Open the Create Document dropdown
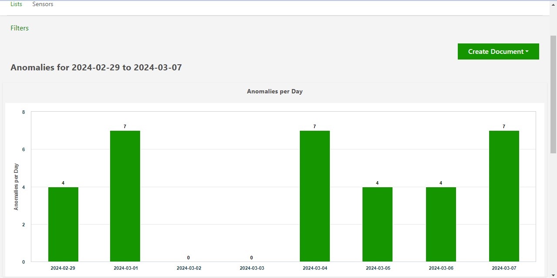Screen dimensions: 557x278 pos(498,51)
